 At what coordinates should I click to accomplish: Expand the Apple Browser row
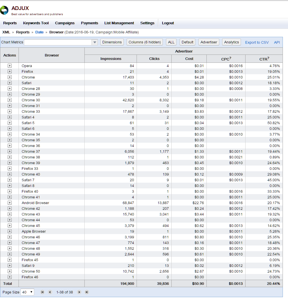point(10,231)
